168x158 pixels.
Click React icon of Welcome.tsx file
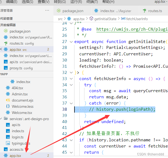[8, 113]
